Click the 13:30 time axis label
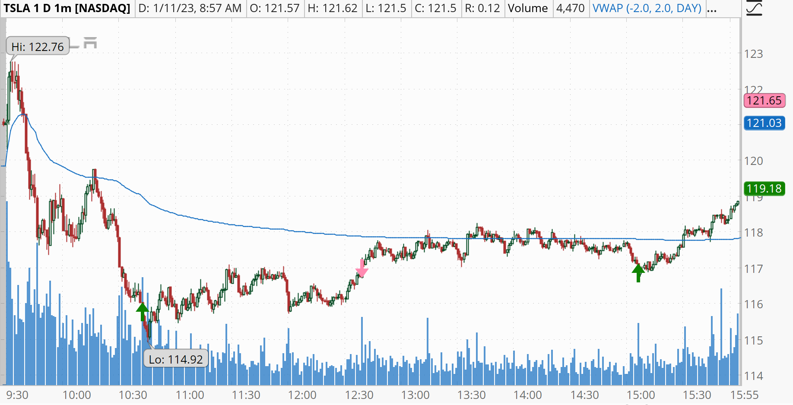This screenshot has width=793, height=405. pyautogui.click(x=472, y=395)
